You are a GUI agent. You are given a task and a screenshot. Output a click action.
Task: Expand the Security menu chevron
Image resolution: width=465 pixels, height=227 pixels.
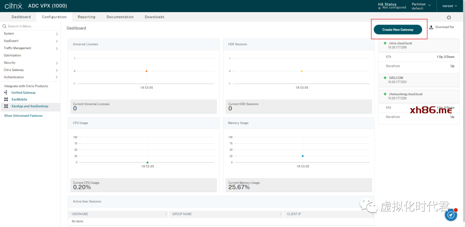click(57, 63)
